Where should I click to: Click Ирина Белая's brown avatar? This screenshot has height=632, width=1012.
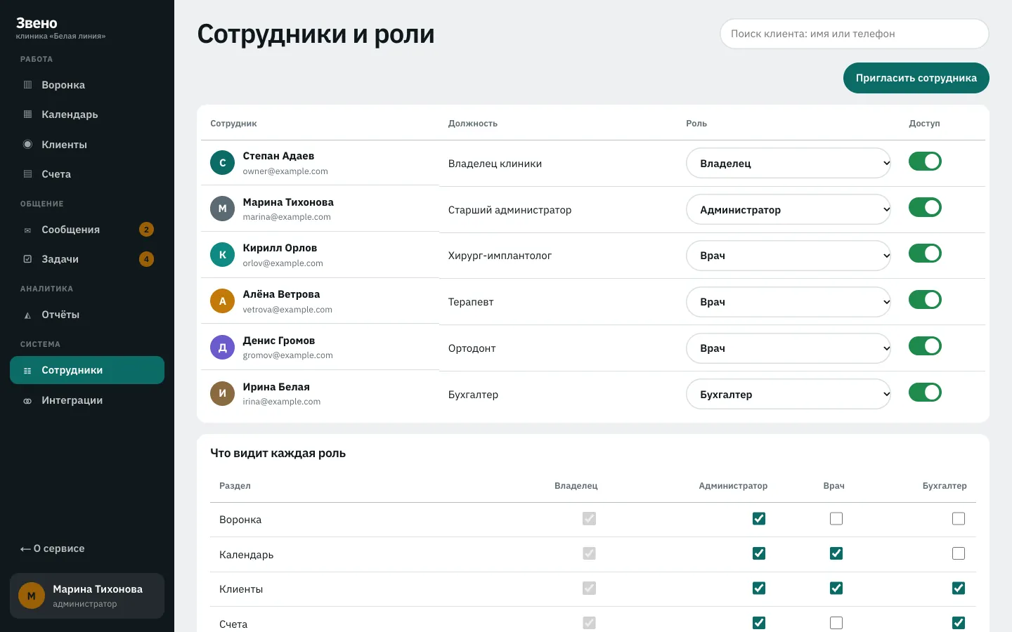click(x=222, y=393)
